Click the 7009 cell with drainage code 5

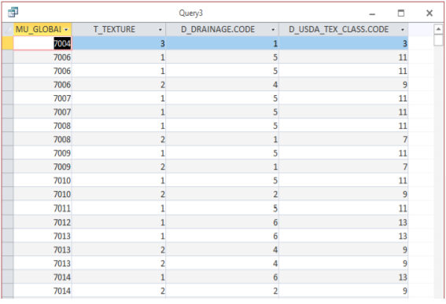click(x=42, y=153)
